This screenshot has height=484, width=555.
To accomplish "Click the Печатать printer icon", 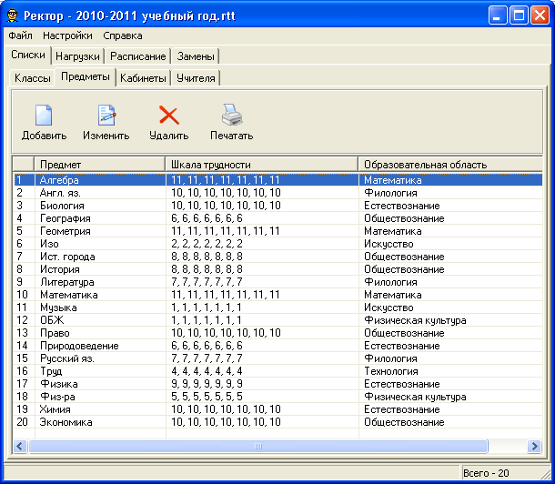I will point(232,115).
